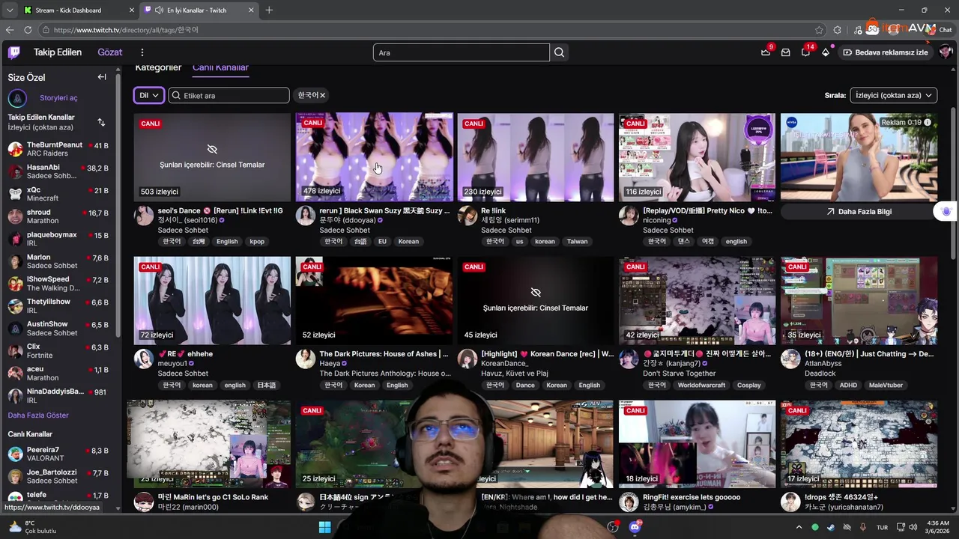This screenshot has width=959, height=539.
Task: Open Black Swan Suzy rerun stream thumbnail
Action: (375, 157)
